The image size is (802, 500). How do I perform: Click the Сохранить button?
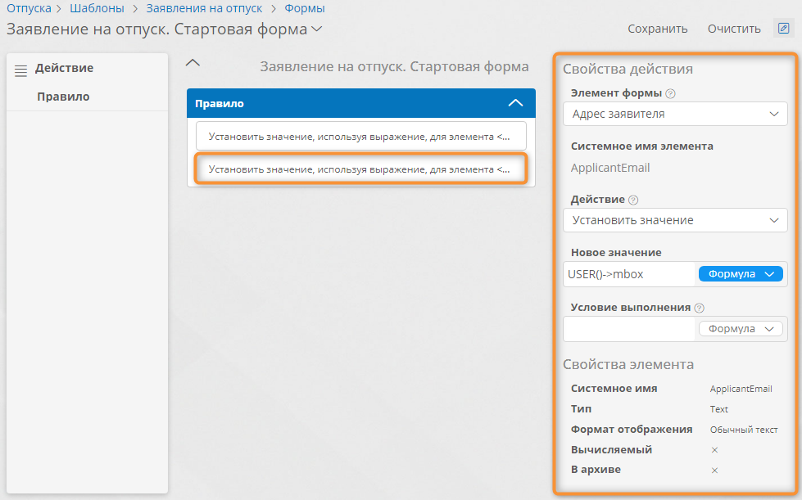point(657,29)
